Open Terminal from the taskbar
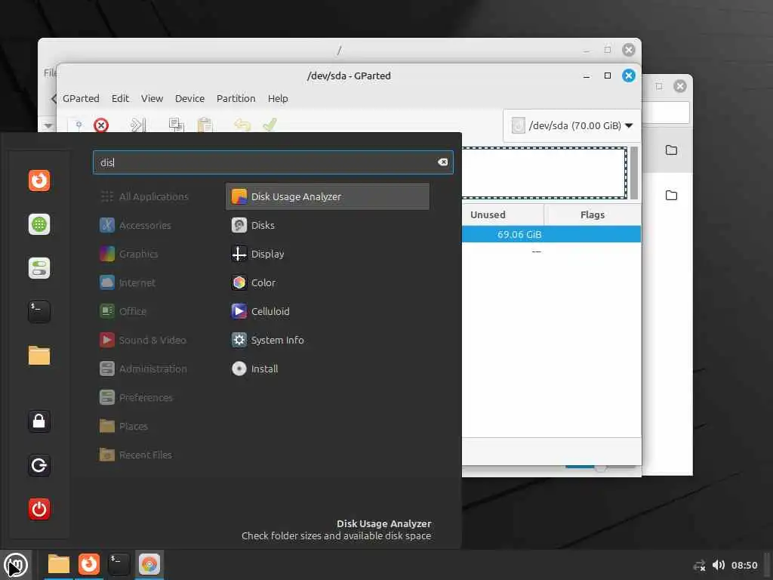The image size is (773, 580). pyautogui.click(x=119, y=564)
